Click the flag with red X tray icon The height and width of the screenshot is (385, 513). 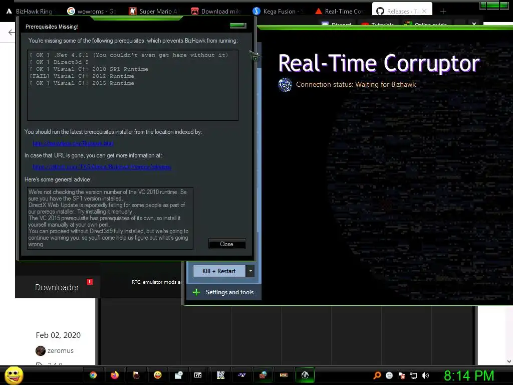(x=401, y=375)
